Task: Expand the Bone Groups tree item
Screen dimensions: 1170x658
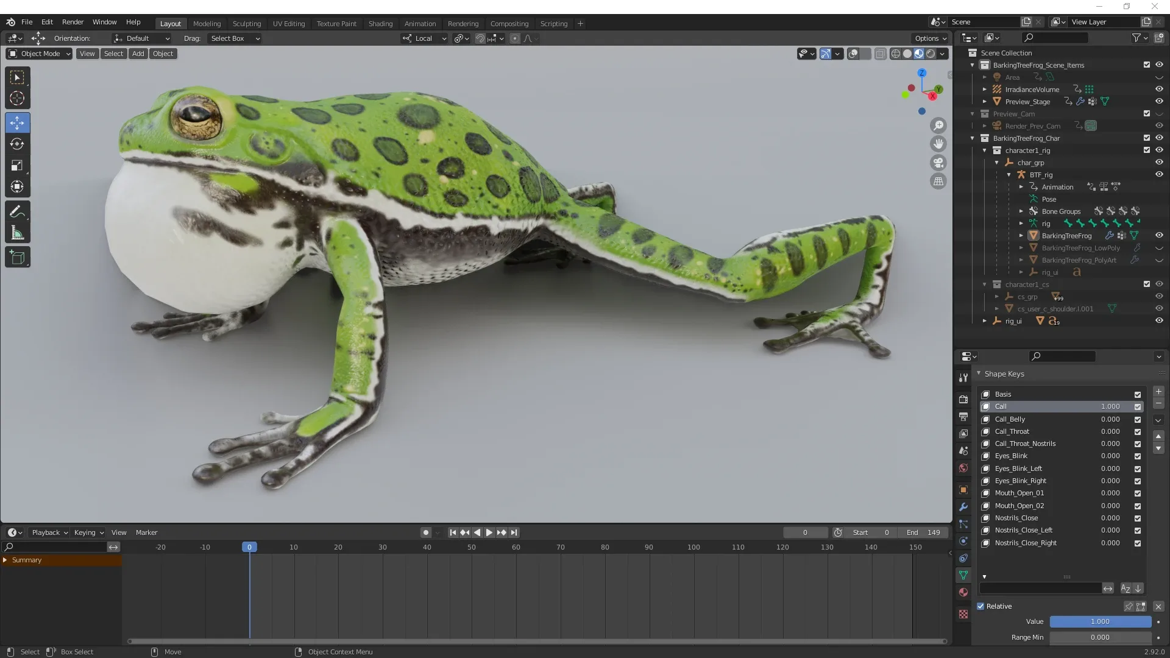Action: (x=1021, y=211)
